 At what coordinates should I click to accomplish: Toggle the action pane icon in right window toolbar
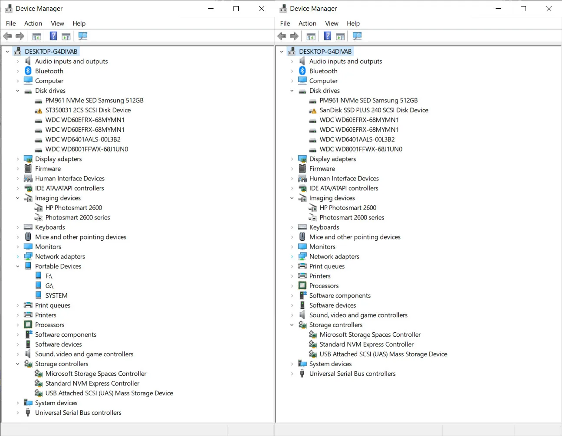point(340,36)
